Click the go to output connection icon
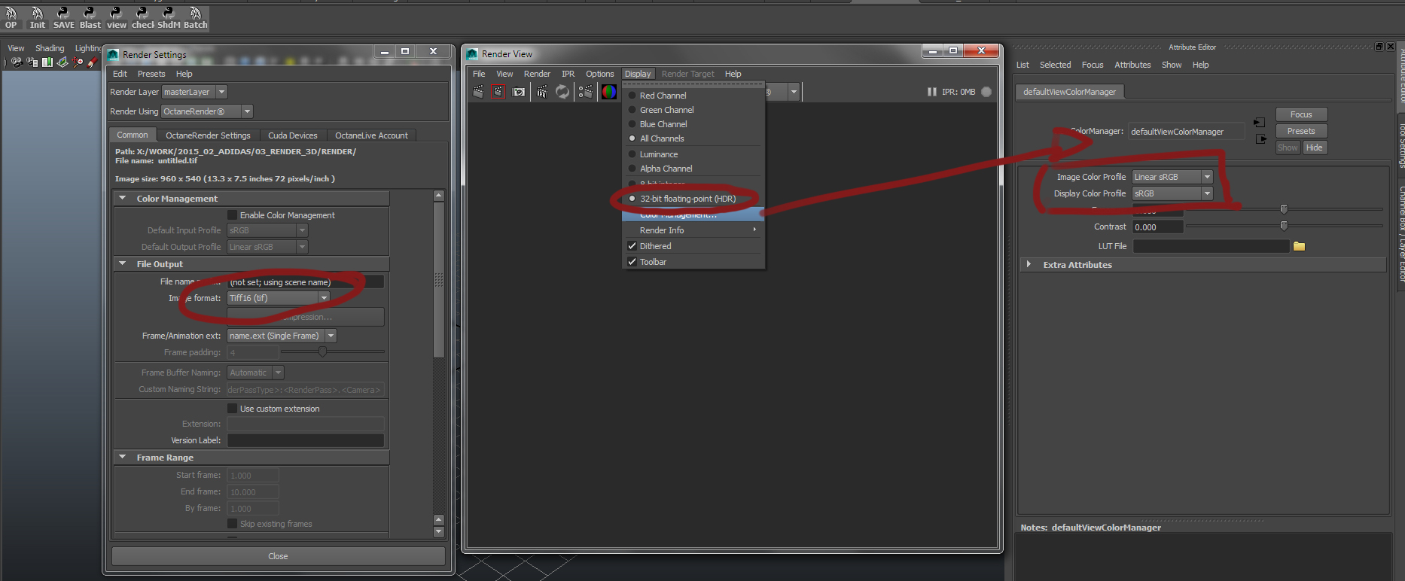Image resolution: width=1405 pixels, height=581 pixels. click(x=1260, y=138)
